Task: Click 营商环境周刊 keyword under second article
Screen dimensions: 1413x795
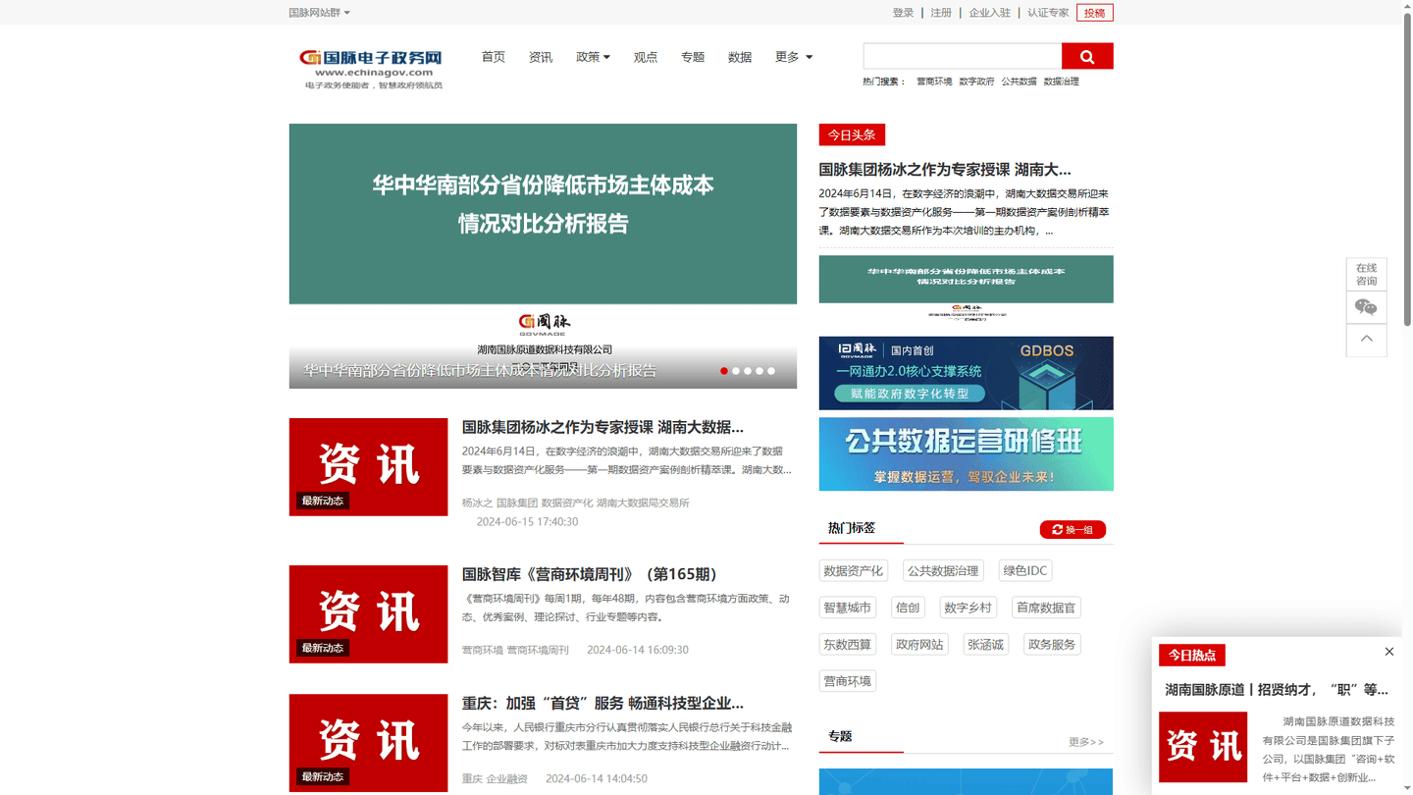Action: coord(538,650)
